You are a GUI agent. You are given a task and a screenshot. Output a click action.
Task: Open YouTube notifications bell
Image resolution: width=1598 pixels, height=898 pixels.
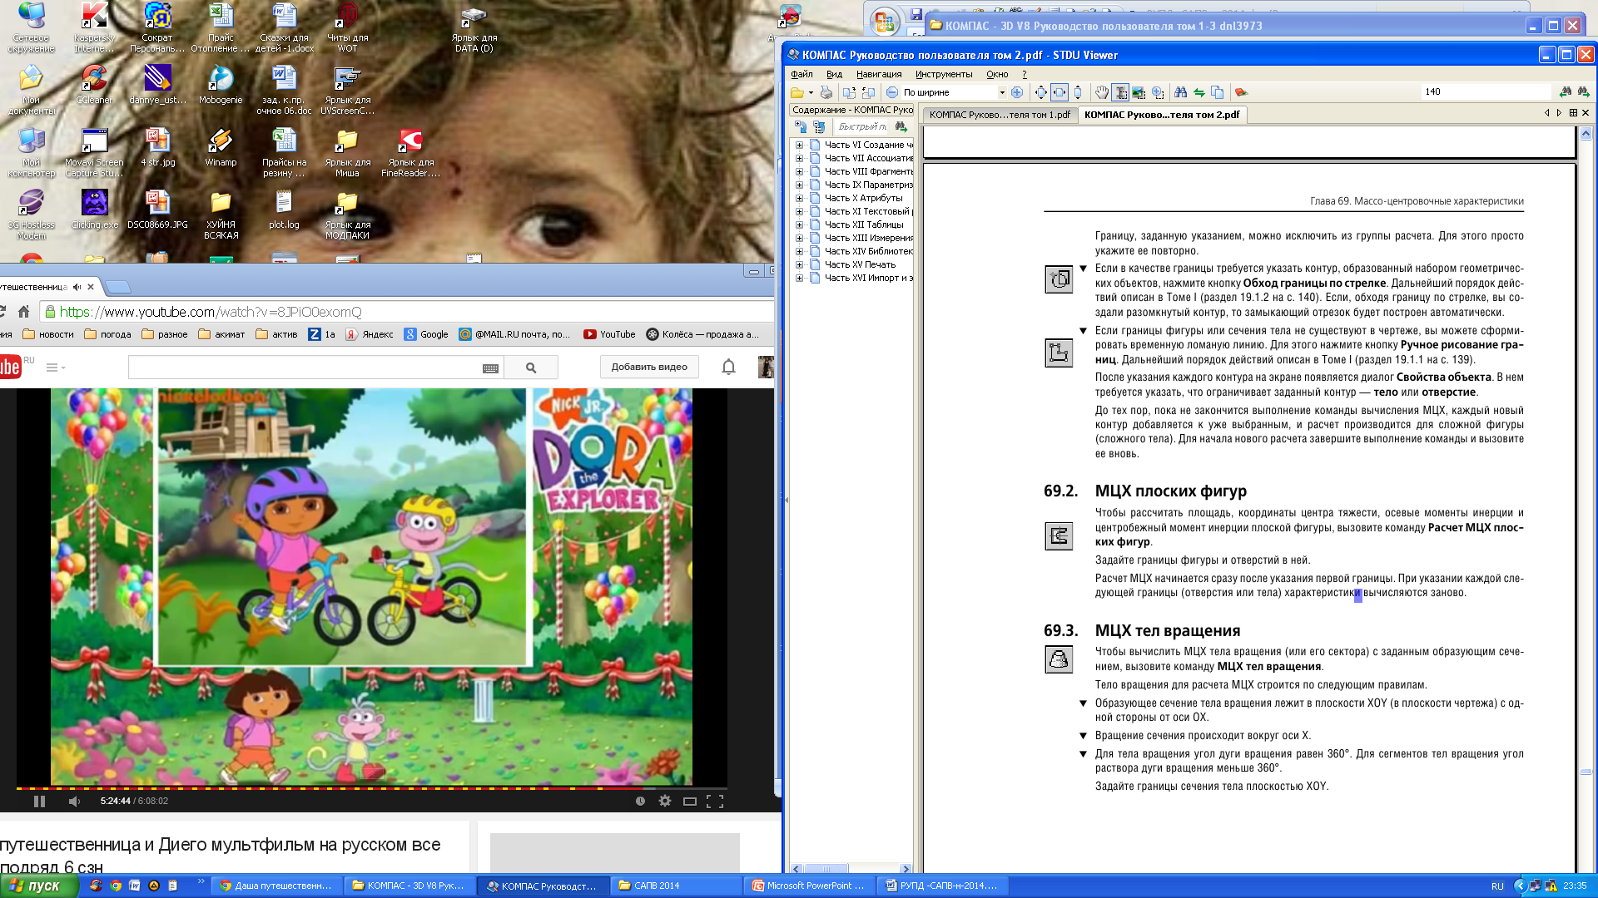click(728, 367)
